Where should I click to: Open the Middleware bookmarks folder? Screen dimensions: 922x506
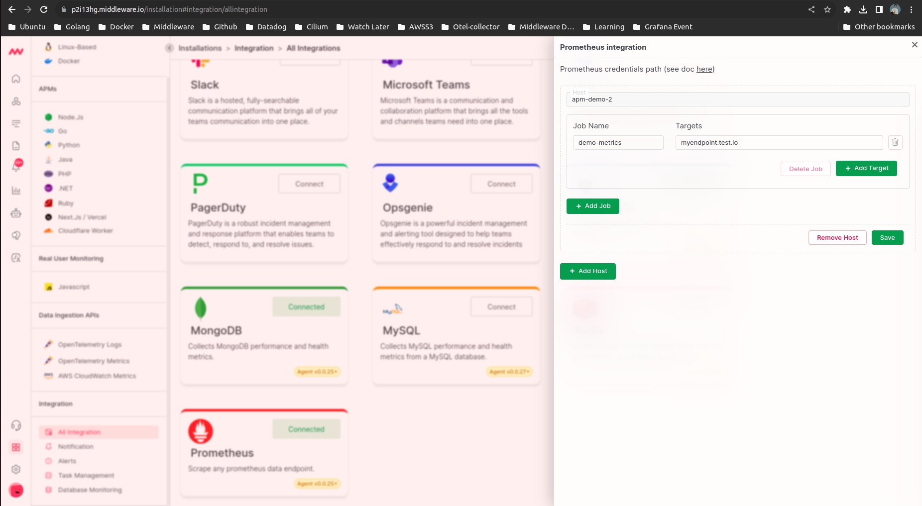[168, 27]
